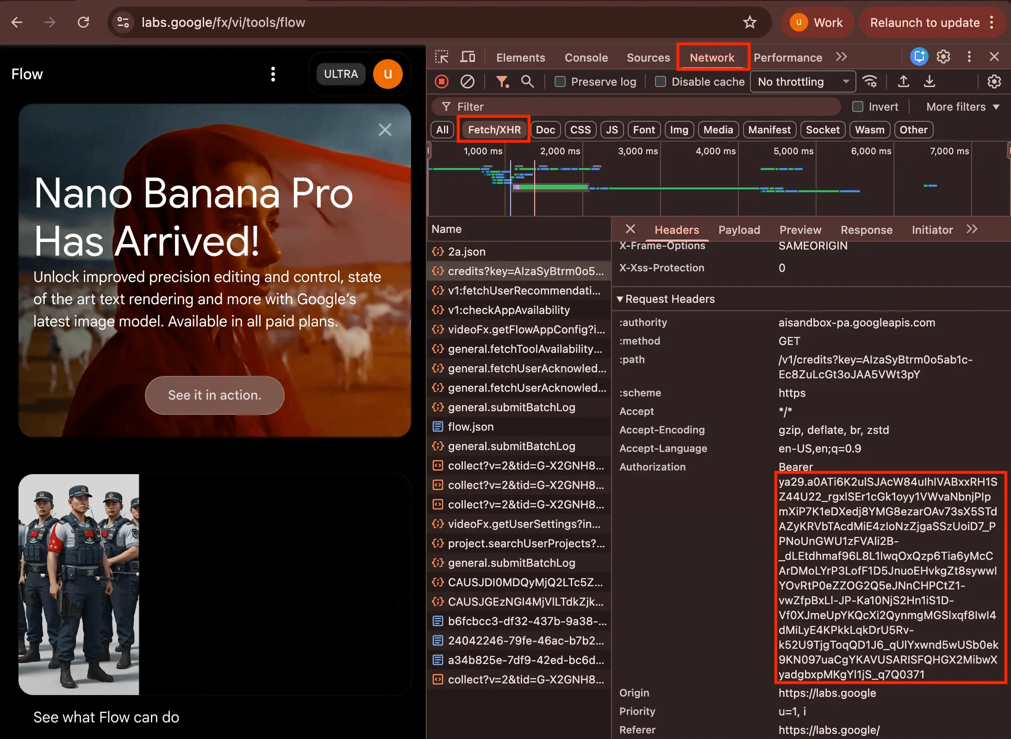
Task: Select the inspect element tool in DevTools
Action: (442, 56)
